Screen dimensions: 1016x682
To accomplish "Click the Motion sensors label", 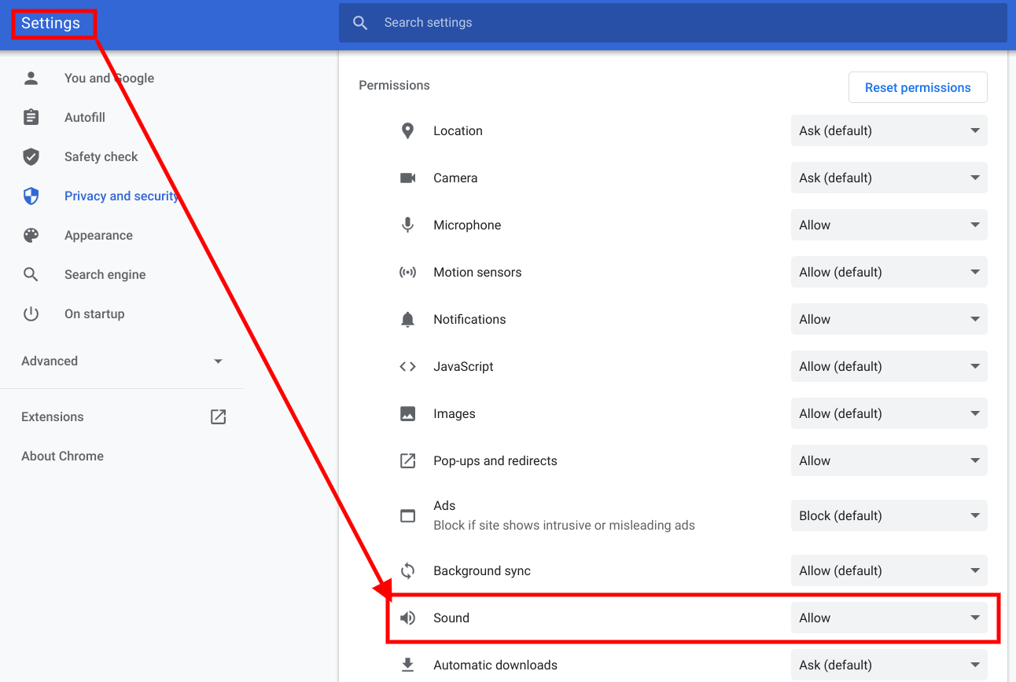I will (477, 272).
